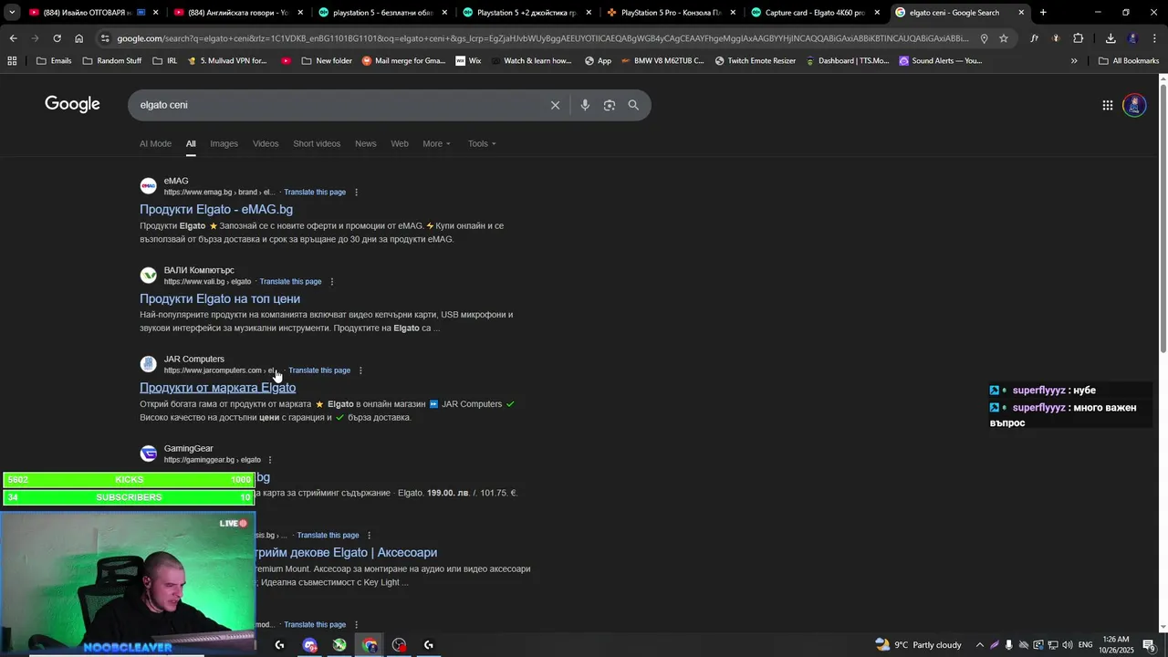
Task: Open more options for JAR Computers result
Action: tap(360, 370)
